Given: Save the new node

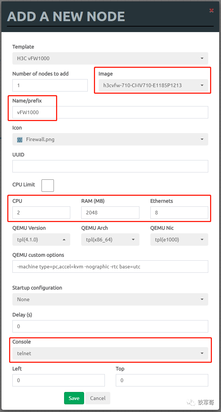Looking at the screenshot, I should coord(74,398).
